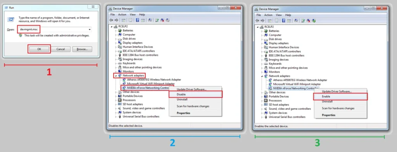Screen dimensions: 397x152
Task: Select NVIDIA nForce Networking Controller, Disable-menu window
Action: (147, 88)
